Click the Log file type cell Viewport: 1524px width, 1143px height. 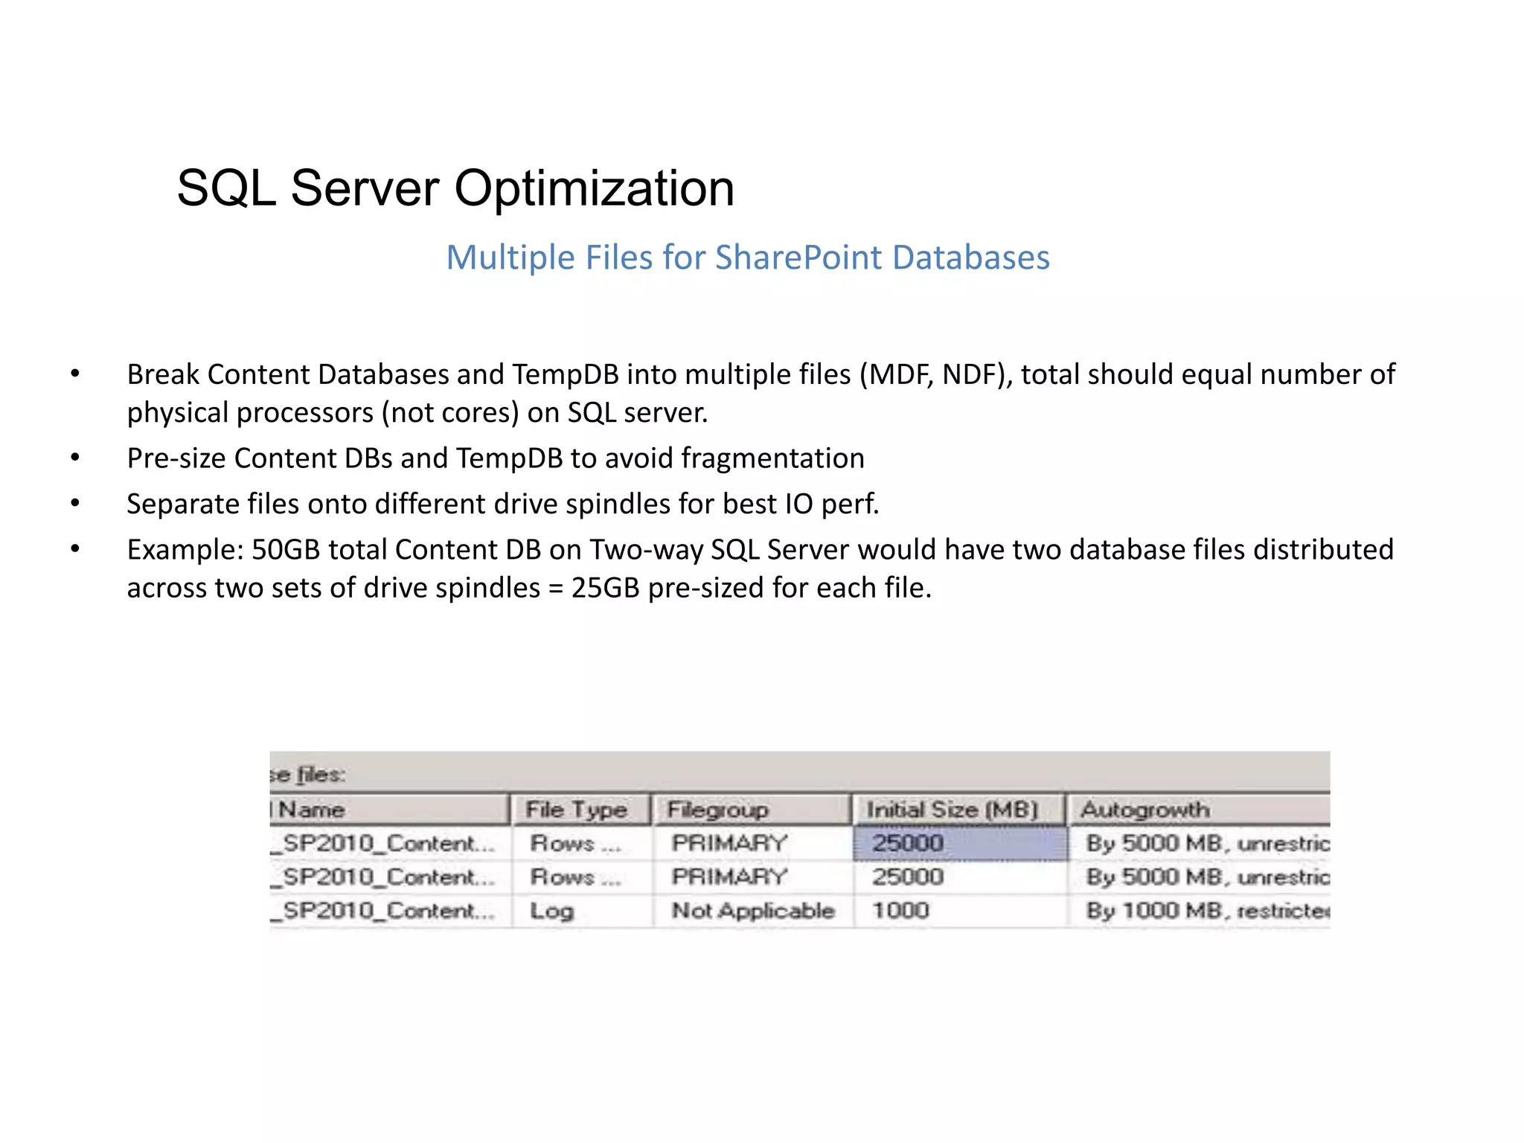click(x=582, y=911)
